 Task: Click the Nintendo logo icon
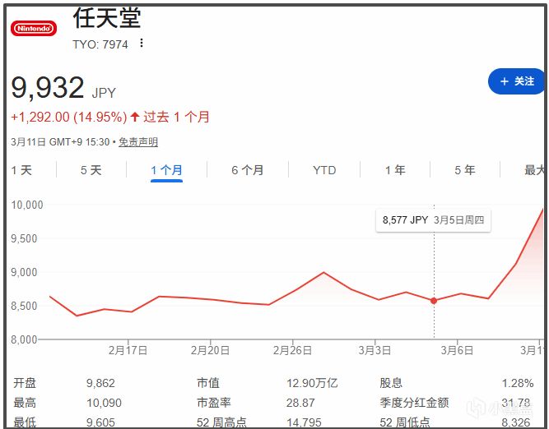(x=34, y=28)
